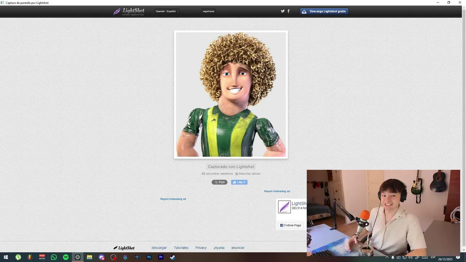Click the LightShot feather avatar in Facebook widget
The image size is (466, 262).
[x=284, y=207]
